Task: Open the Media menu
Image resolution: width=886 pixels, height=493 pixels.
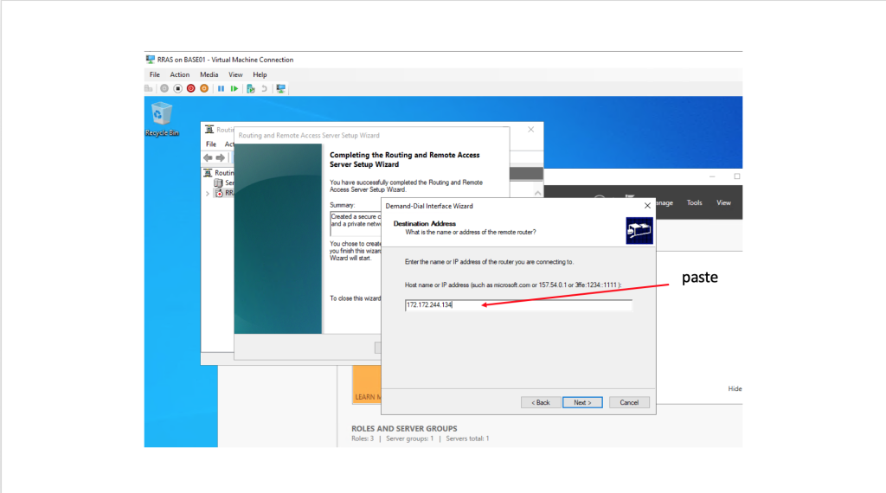Action: tap(209, 74)
